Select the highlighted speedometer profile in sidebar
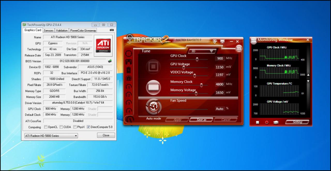Screen dimensions: 331x171 pyautogui.click(x=129, y=78)
